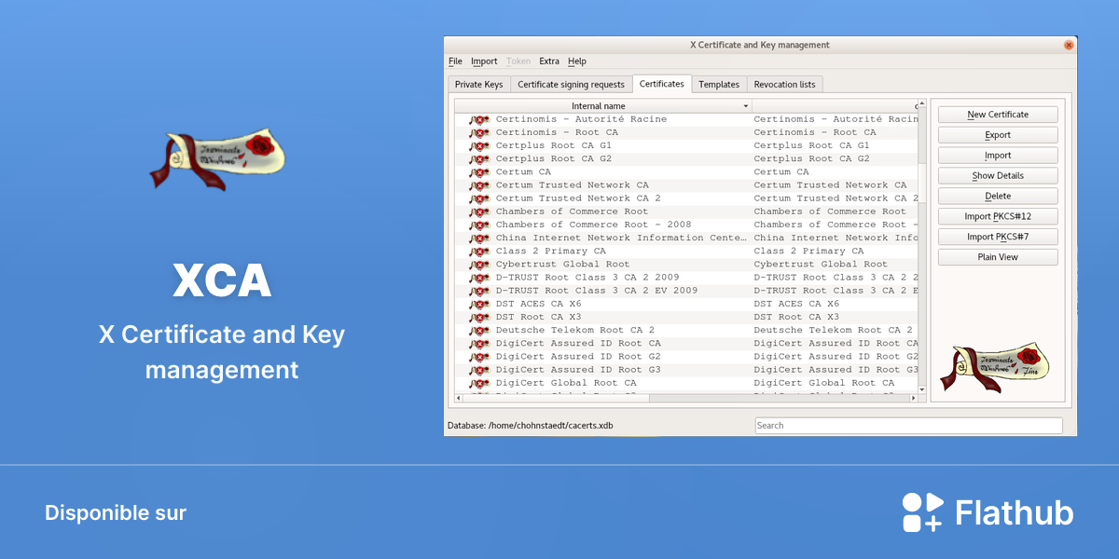Click certificate icon beside DigiCert Global Root CA
The image size is (1119, 559).
click(x=479, y=383)
